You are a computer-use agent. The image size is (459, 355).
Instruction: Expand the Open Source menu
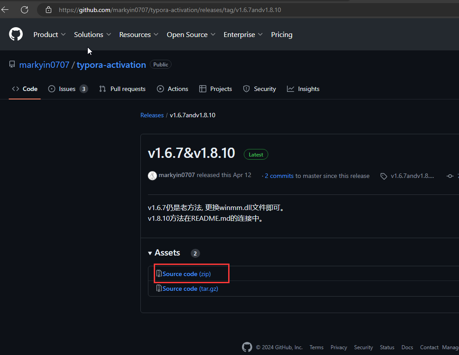click(x=191, y=34)
